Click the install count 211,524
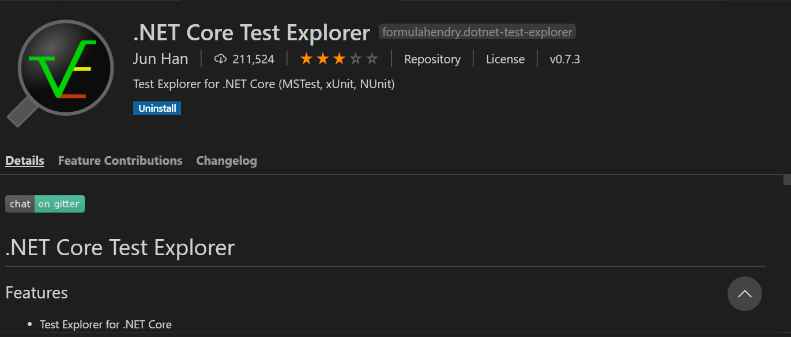 click(253, 58)
